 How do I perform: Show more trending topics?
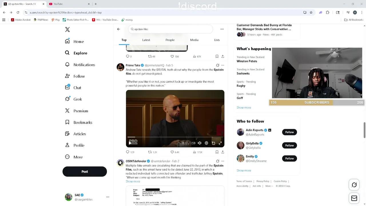[x=244, y=108]
